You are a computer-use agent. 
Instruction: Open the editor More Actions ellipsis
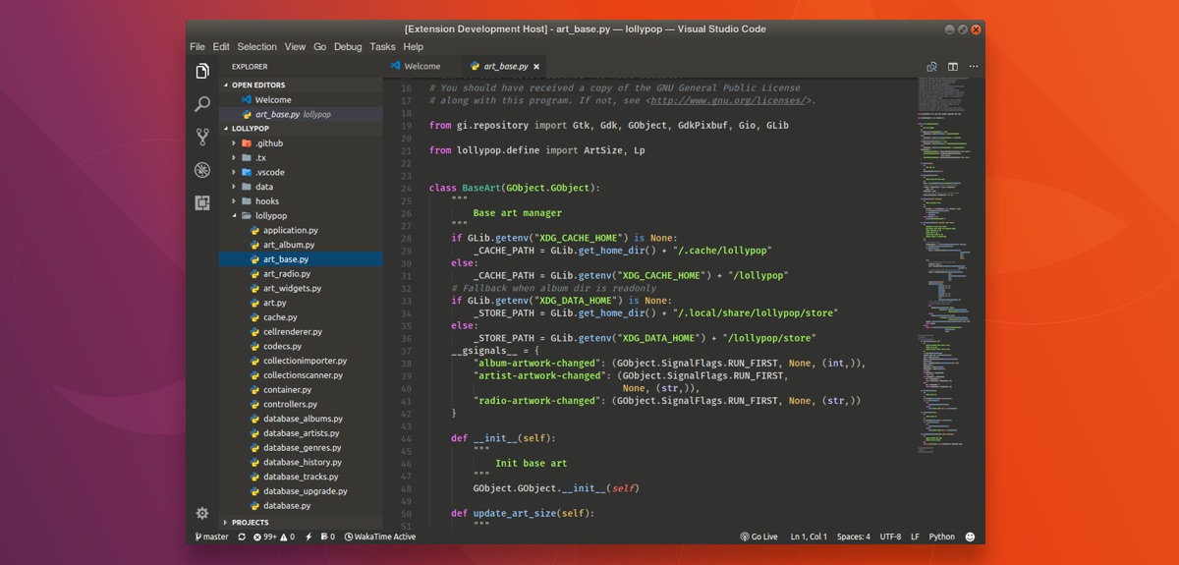click(974, 67)
